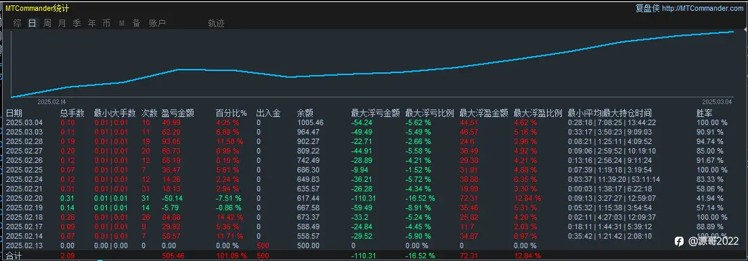Click the 最大浮盈金额 column header
The height and width of the screenshot is (261, 748).
click(x=484, y=114)
